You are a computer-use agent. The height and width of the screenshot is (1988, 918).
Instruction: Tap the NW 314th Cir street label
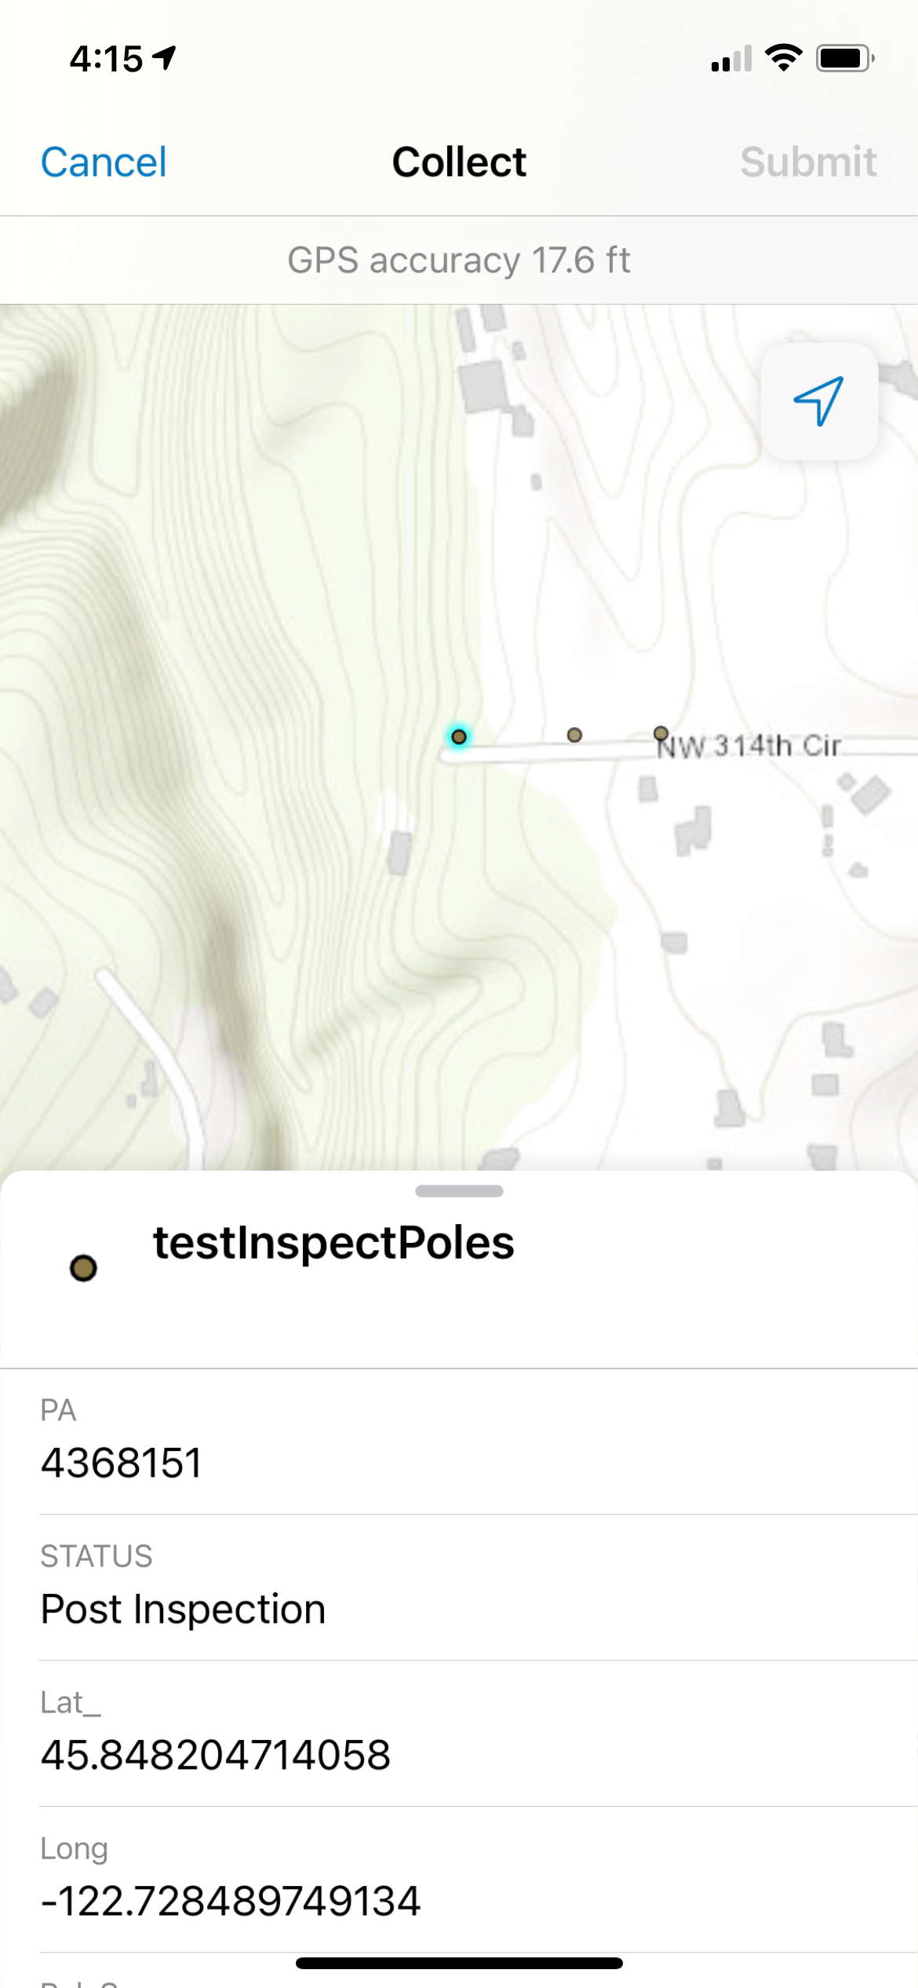tap(750, 746)
